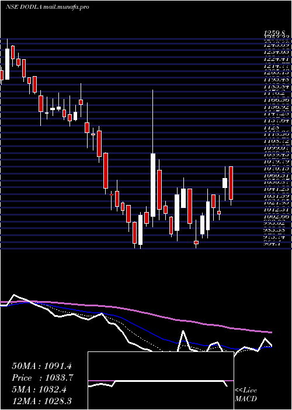Select the 1079.79 price axis label

[276, 162]
